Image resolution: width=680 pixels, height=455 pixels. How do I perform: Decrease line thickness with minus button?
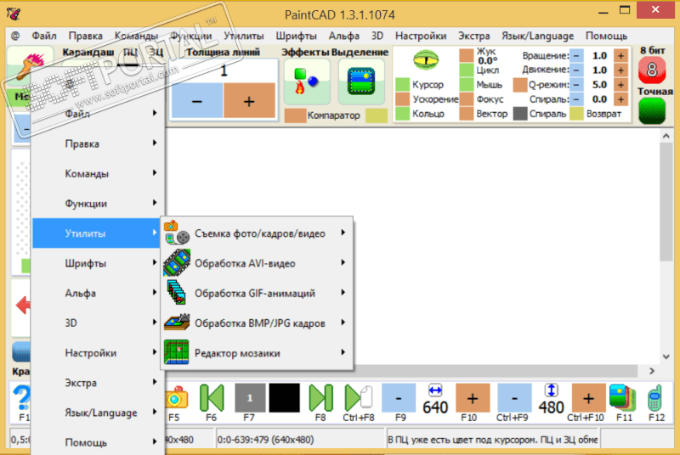pos(197,100)
